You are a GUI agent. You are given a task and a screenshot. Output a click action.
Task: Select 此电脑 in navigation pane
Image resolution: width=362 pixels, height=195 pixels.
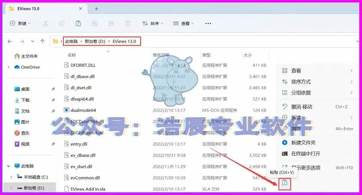(x=24, y=166)
